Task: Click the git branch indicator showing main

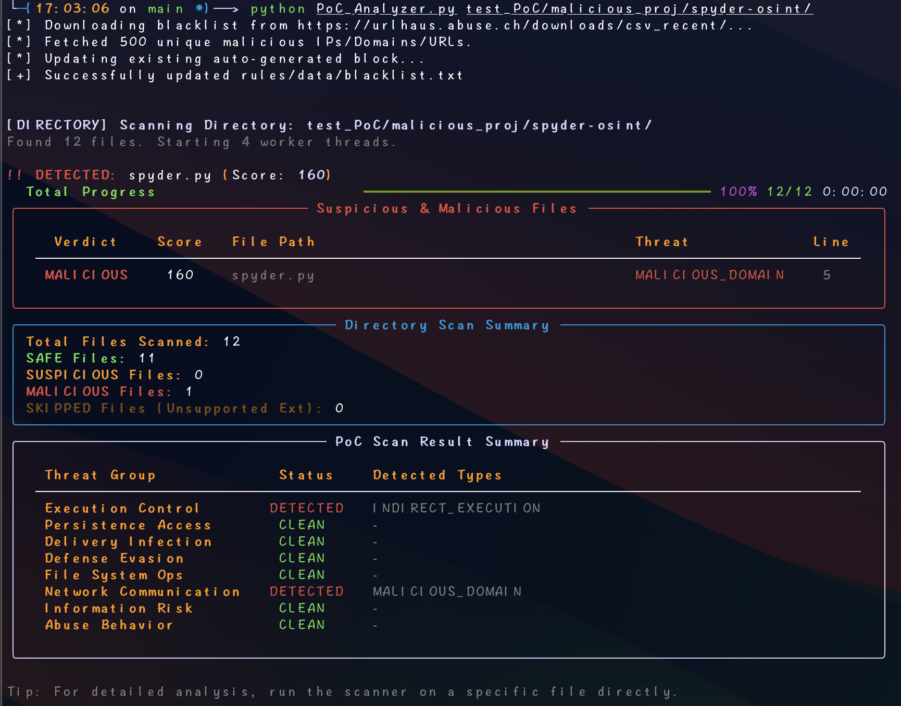Action: 165,8
